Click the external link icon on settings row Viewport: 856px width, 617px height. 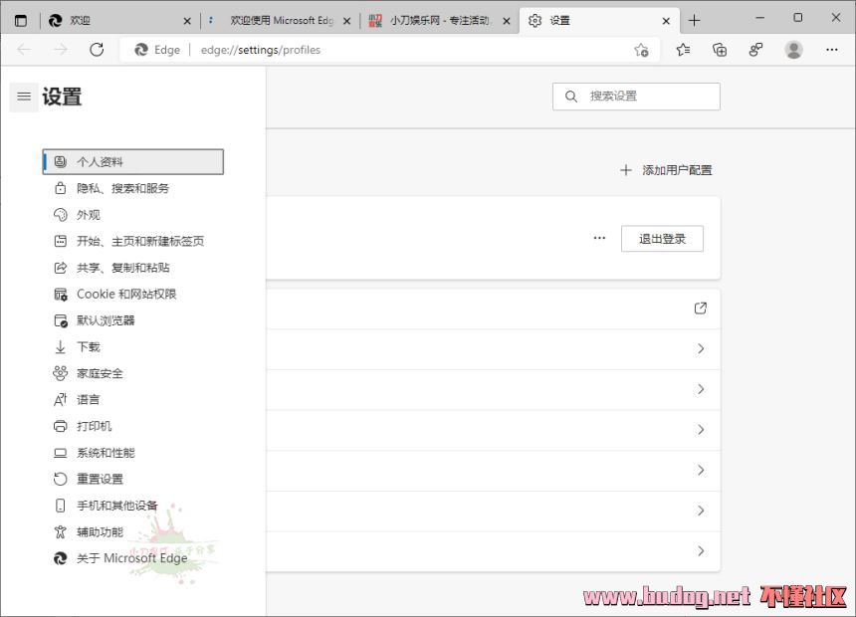click(x=700, y=308)
